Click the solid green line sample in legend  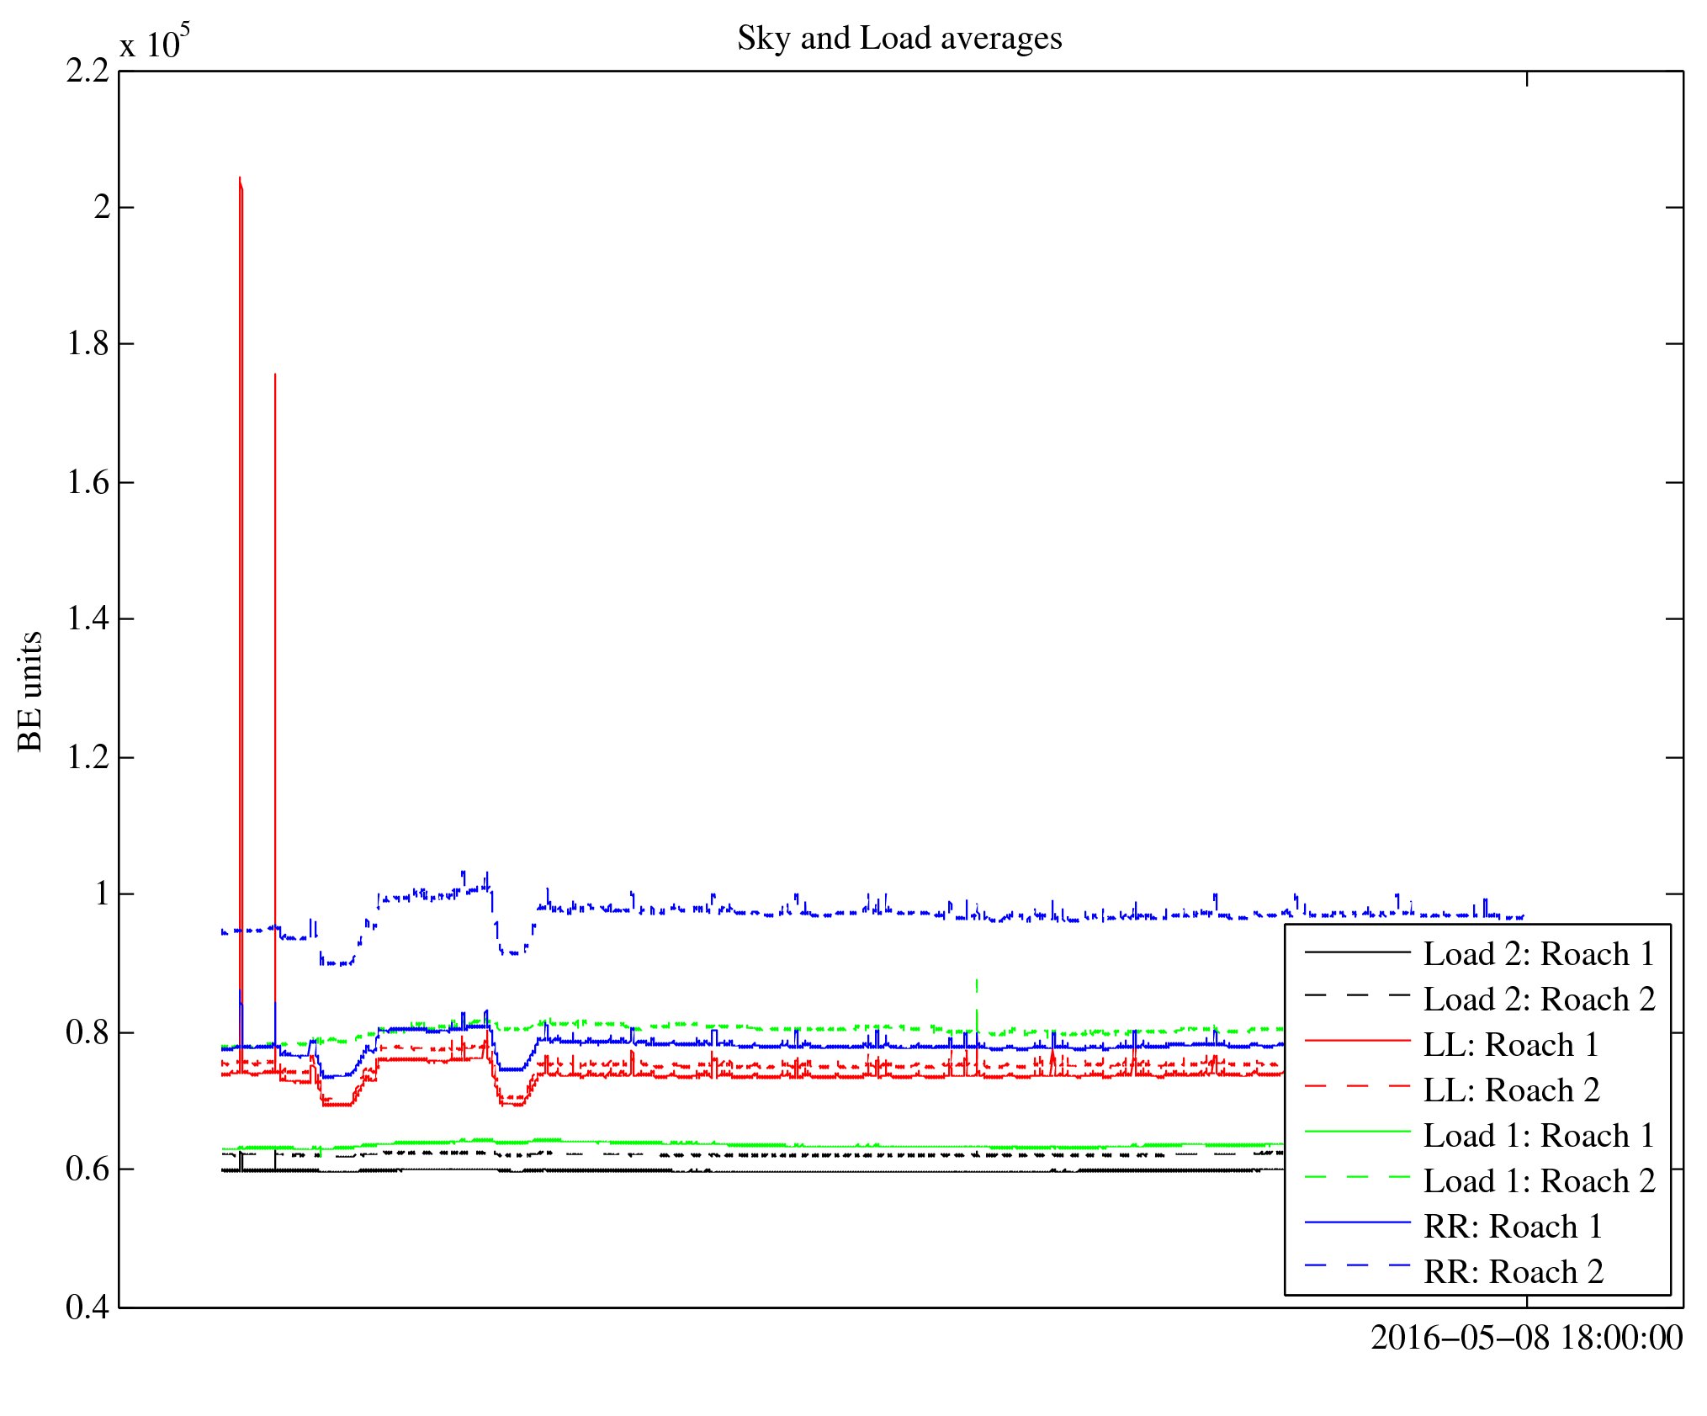point(1356,1132)
